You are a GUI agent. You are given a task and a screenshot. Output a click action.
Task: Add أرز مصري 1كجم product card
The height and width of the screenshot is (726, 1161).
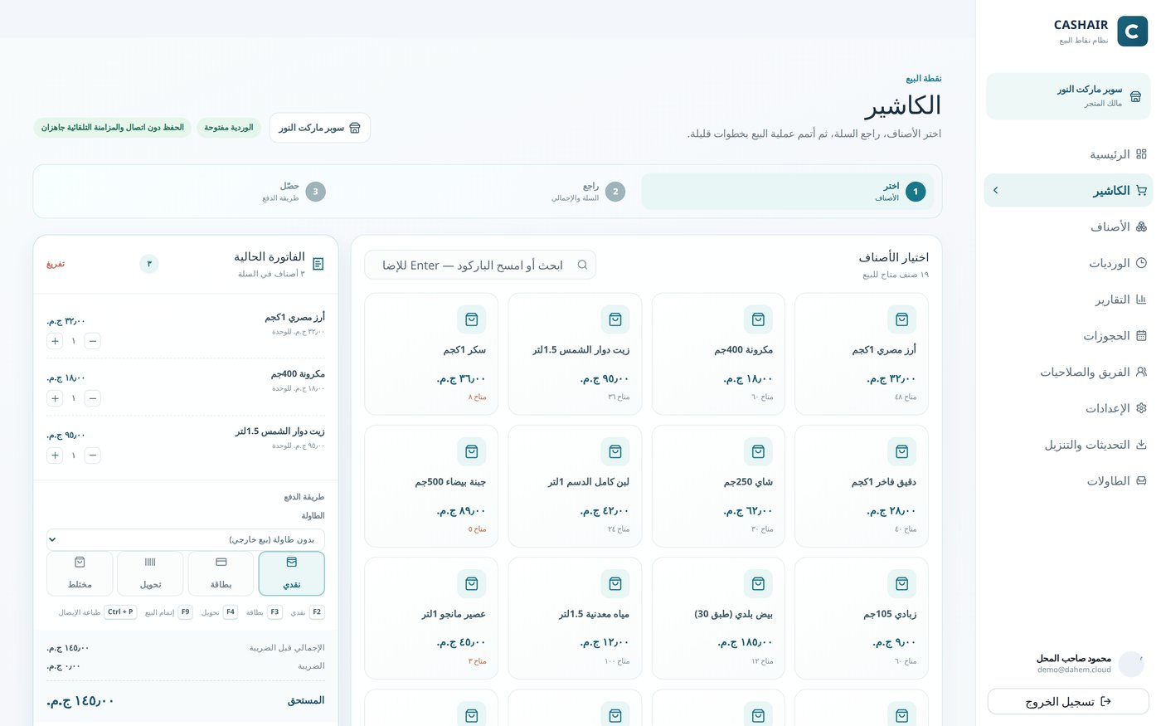pyautogui.click(x=862, y=353)
